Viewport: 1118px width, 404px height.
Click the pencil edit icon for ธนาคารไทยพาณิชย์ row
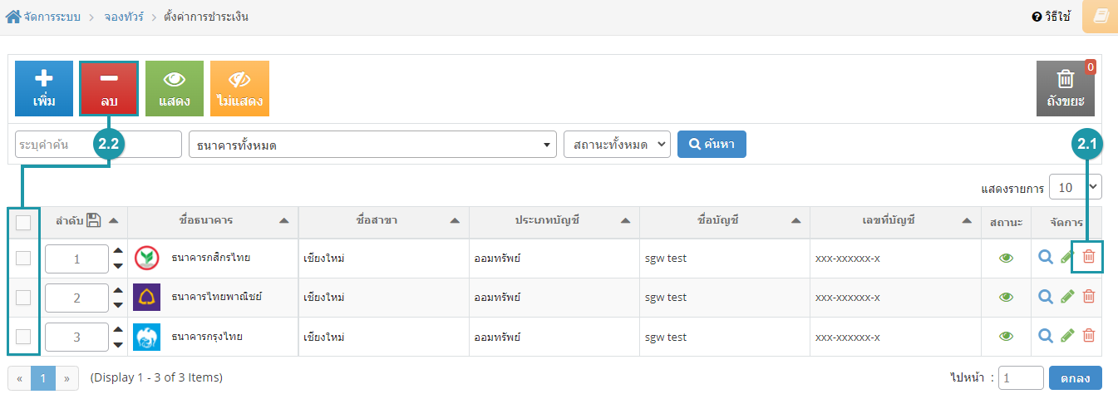pos(1068,297)
